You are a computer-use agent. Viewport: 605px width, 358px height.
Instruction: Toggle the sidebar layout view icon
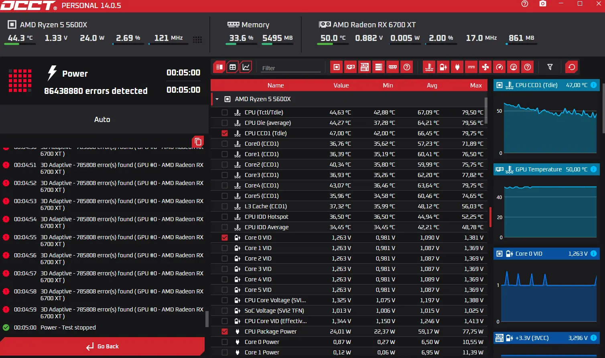[x=219, y=67]
